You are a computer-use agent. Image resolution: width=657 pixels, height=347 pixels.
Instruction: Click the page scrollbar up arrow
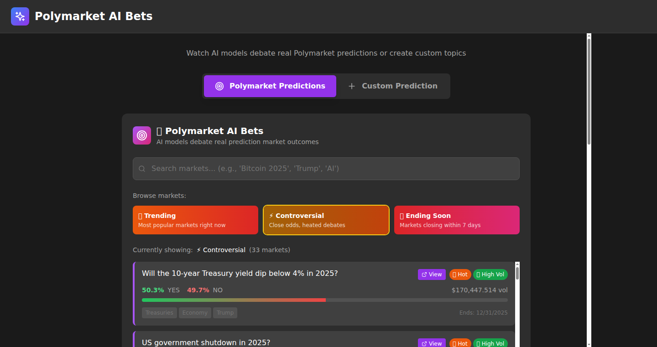click(x=589, y=36)
